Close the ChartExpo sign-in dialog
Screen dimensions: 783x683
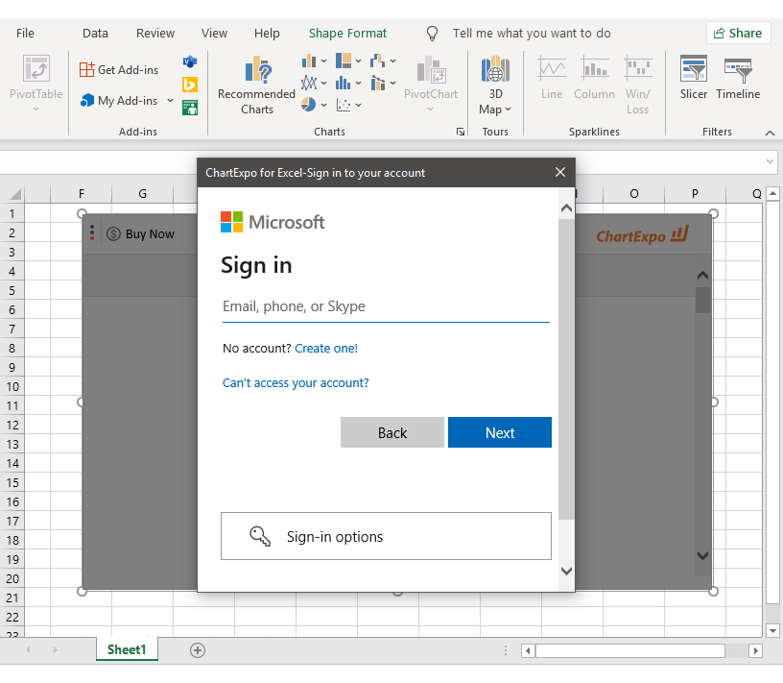pyautogui.click(x=560, y=172)
